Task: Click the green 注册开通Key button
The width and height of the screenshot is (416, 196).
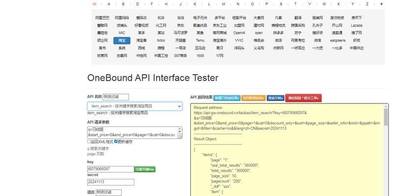Action: pyautogui.click(x=145, y=169)
